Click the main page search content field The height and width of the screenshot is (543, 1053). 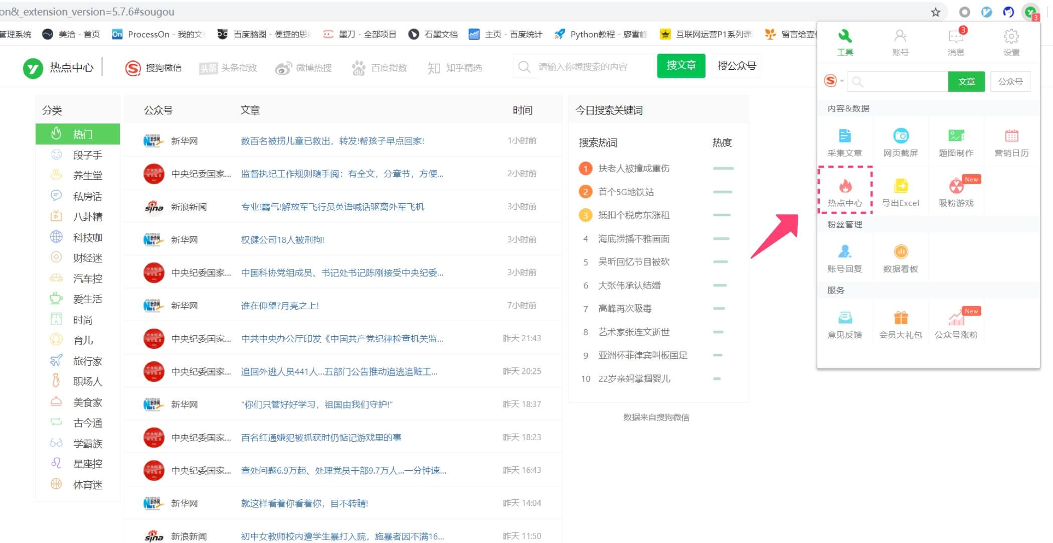[x=585, y=66]
